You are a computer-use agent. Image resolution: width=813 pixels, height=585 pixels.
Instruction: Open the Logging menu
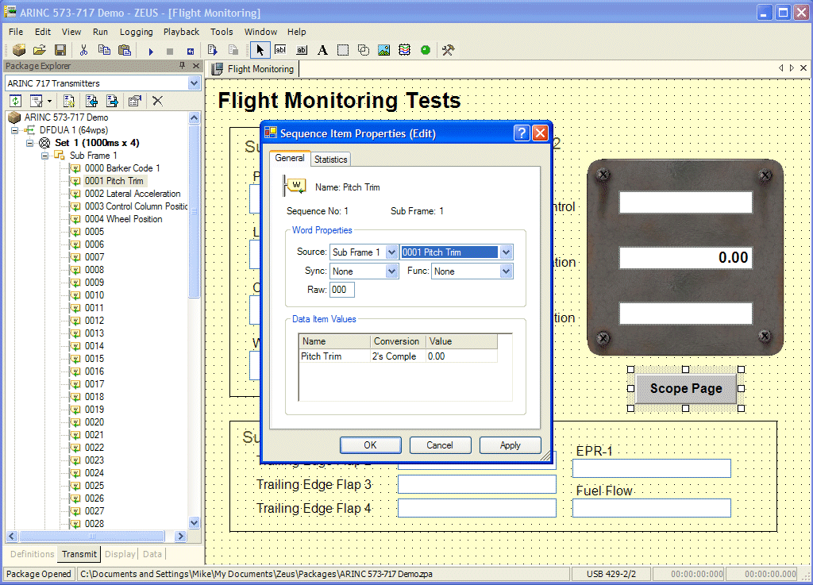pos(137,32)
